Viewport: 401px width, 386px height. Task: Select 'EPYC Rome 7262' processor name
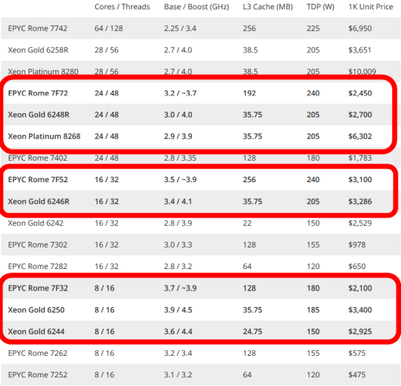[37, 353]
